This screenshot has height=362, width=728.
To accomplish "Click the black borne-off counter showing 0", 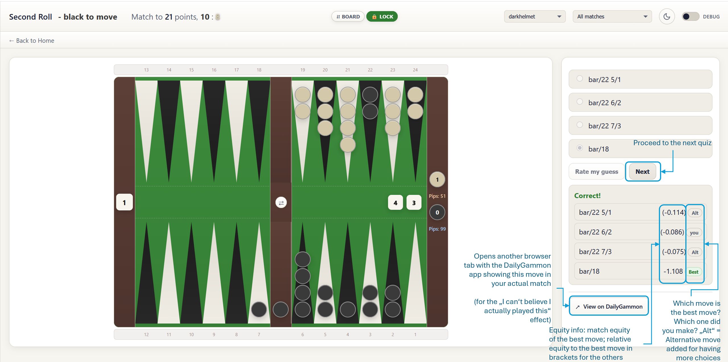I will click(437, 212).
